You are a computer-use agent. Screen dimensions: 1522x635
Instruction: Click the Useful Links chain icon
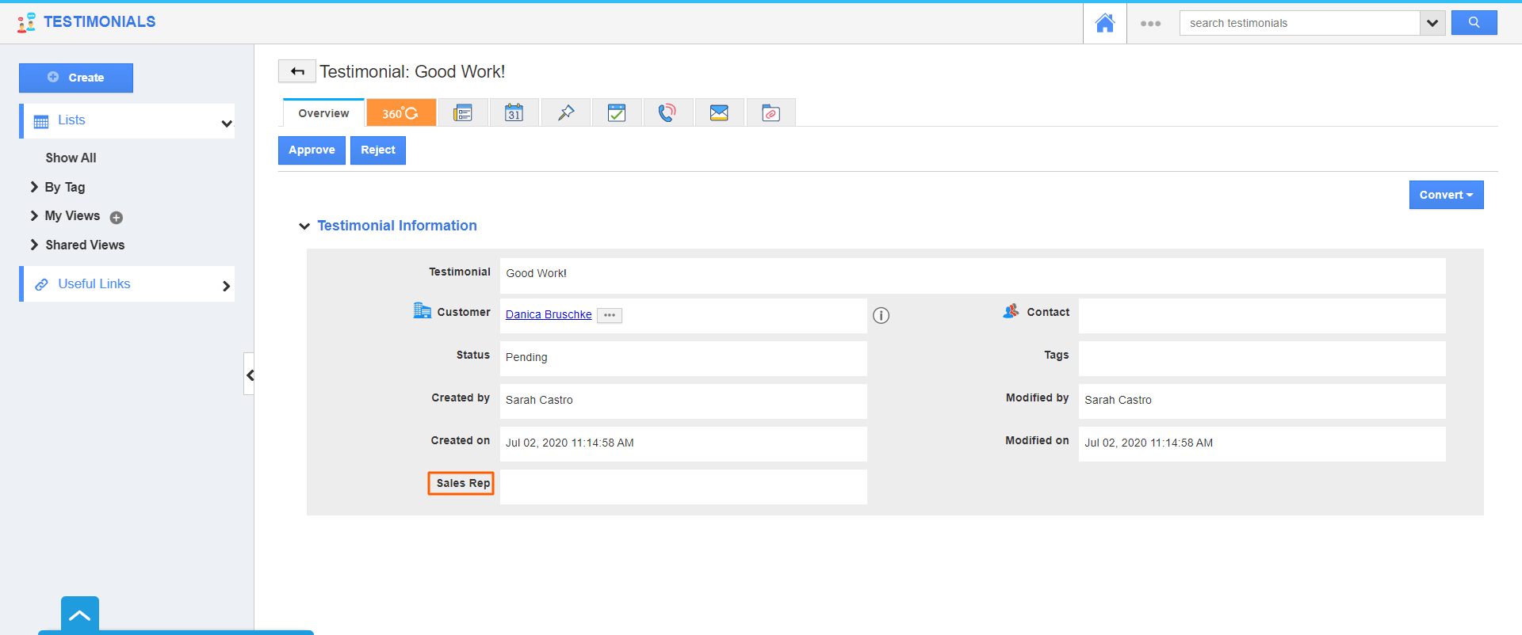(41, 284)
